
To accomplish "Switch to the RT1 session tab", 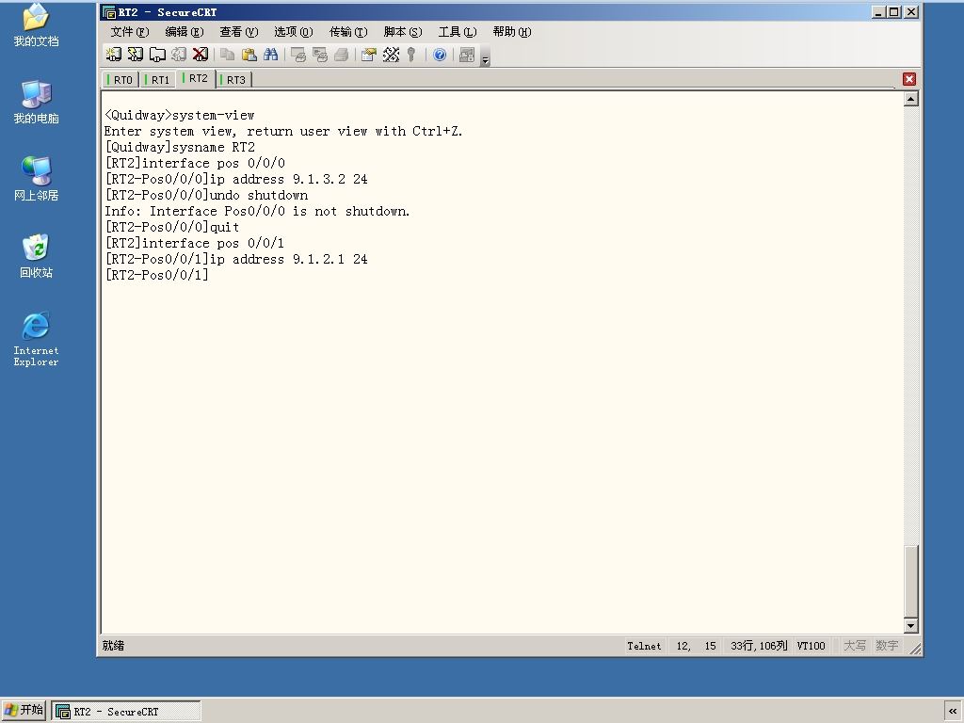I will click(x=158, y=80).
